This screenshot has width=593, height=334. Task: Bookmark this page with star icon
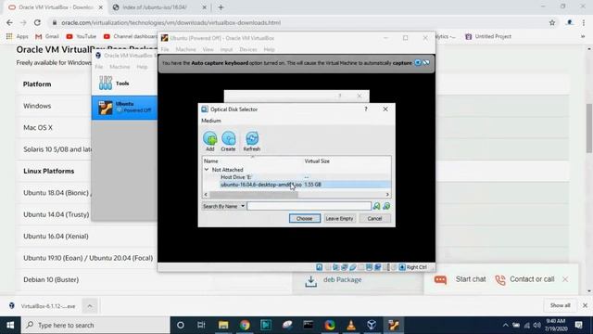point(552,22)
